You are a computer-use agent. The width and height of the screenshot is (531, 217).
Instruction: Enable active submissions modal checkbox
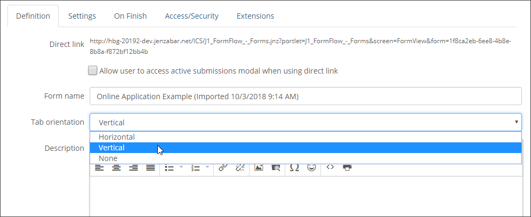(93, 70)
